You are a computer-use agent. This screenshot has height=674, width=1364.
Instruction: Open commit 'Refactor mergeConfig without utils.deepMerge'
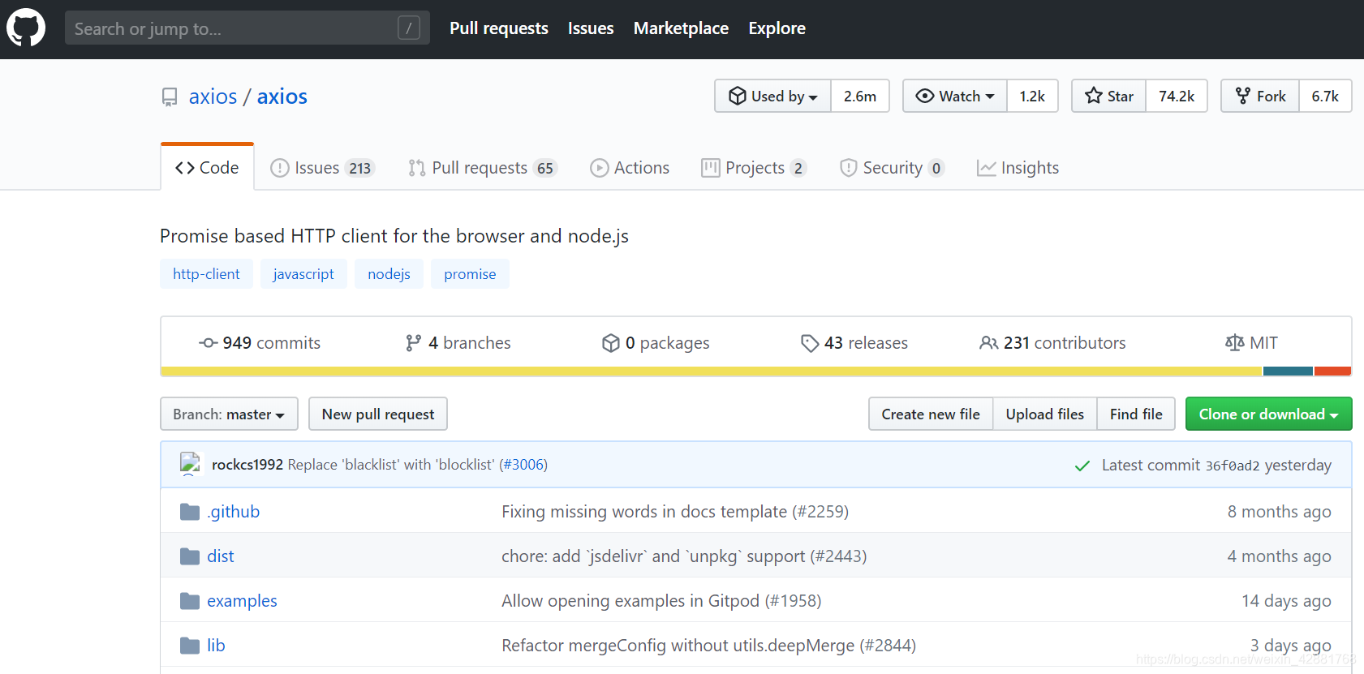pyautogui.click(x=708, y=646)
